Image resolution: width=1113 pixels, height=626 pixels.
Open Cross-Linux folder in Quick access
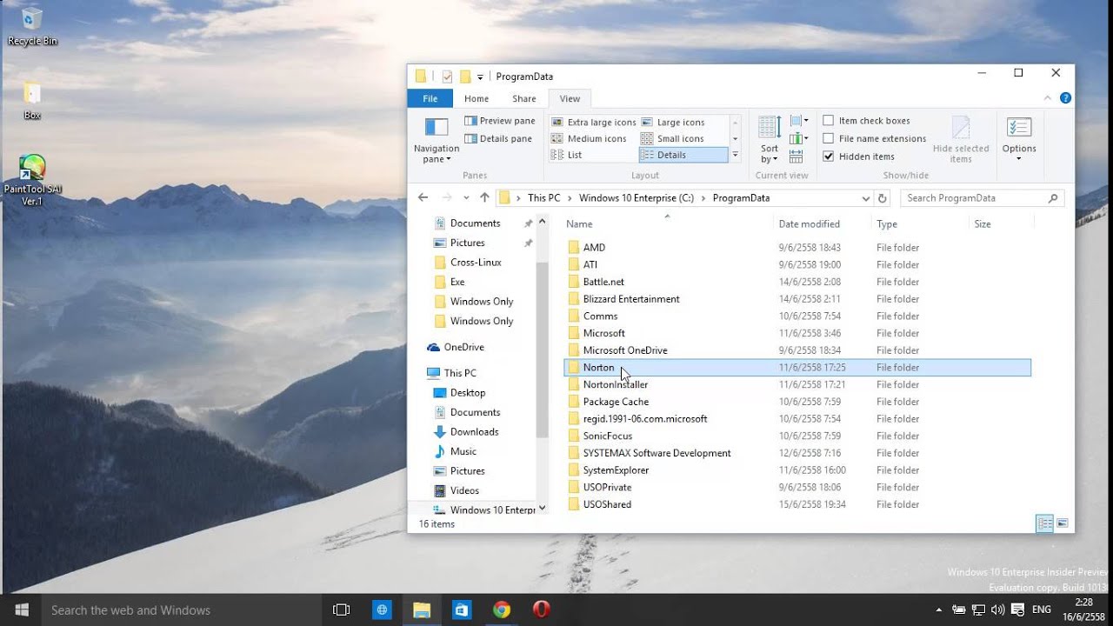[x=476, y=263]
